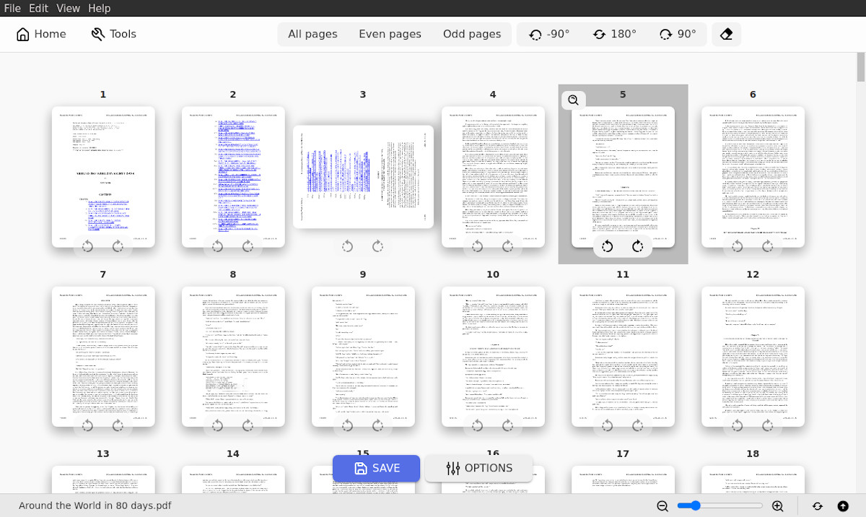Open the View menu
Screen dimensions: 866x517
[68, 8]
